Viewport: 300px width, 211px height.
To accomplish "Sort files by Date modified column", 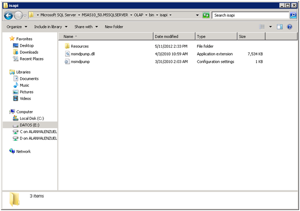I will [166, 36].
